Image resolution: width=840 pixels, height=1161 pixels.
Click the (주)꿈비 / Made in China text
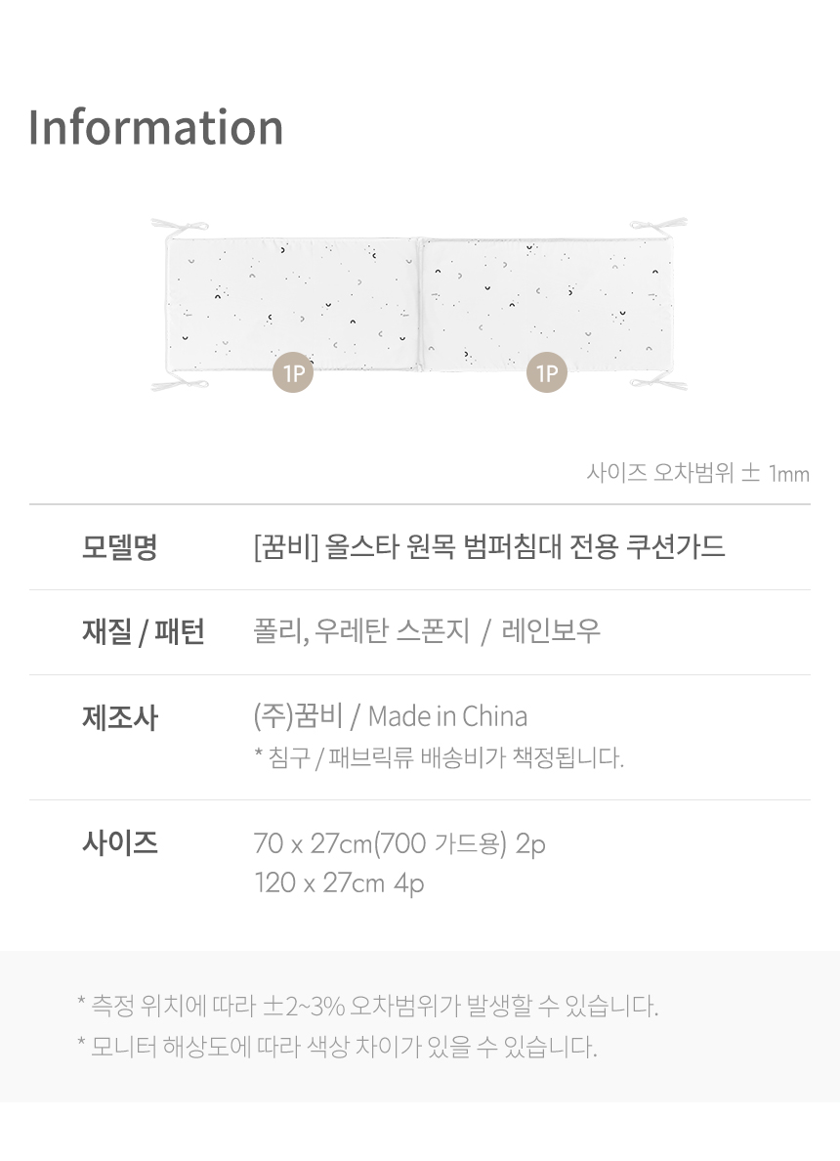click(x=390, y=716)
